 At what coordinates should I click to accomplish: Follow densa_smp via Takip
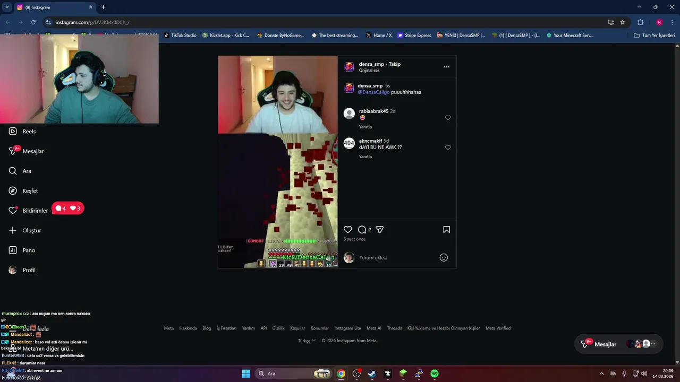[x=394, y=64]
